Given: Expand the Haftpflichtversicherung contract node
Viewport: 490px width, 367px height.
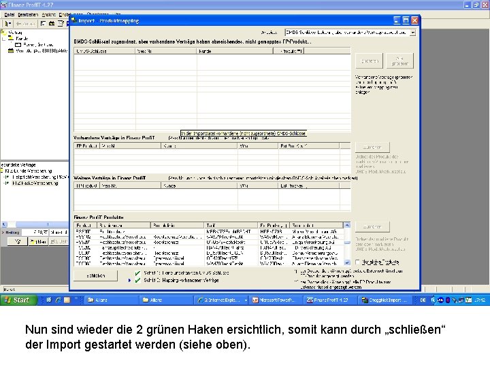Looking at the screenshot, I should (7, 177).
